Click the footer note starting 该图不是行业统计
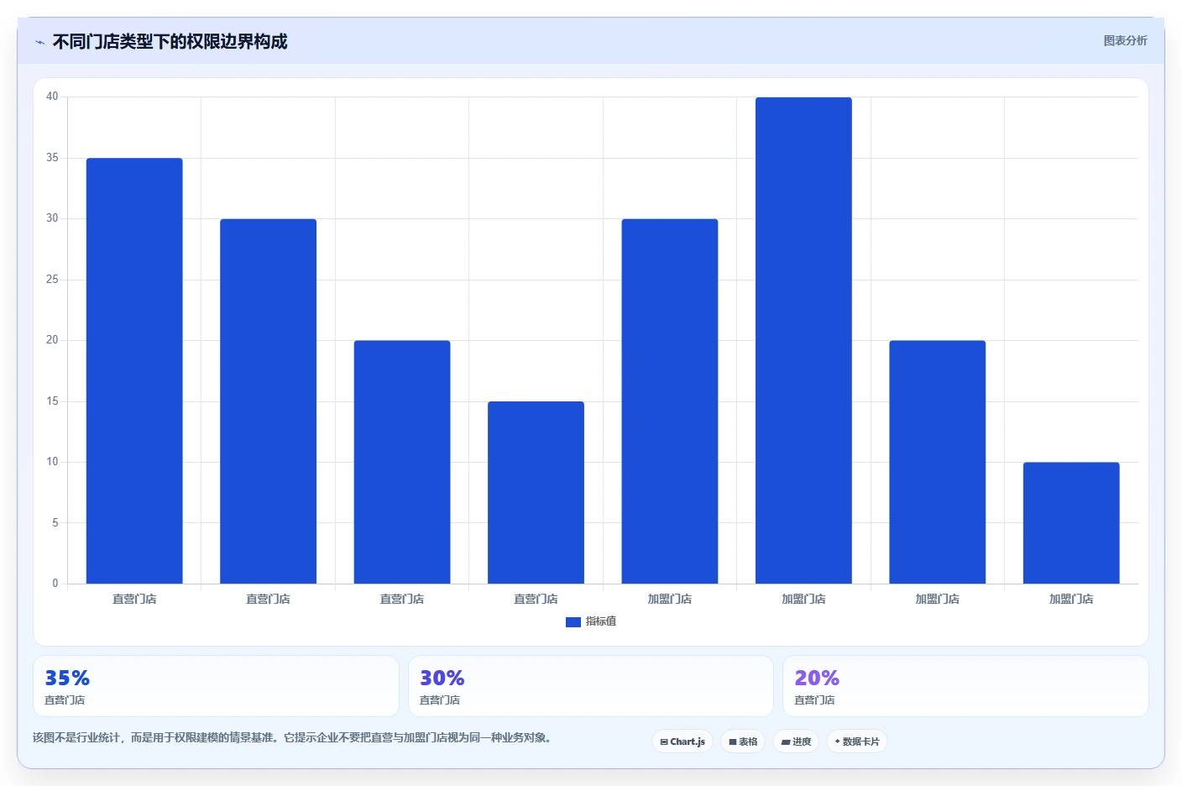The image size is (1182, 786). 293,738
